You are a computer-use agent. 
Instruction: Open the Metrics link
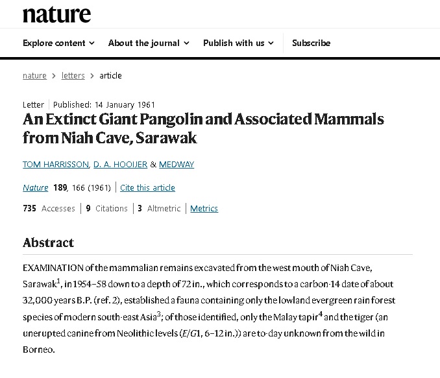(204, 208)
